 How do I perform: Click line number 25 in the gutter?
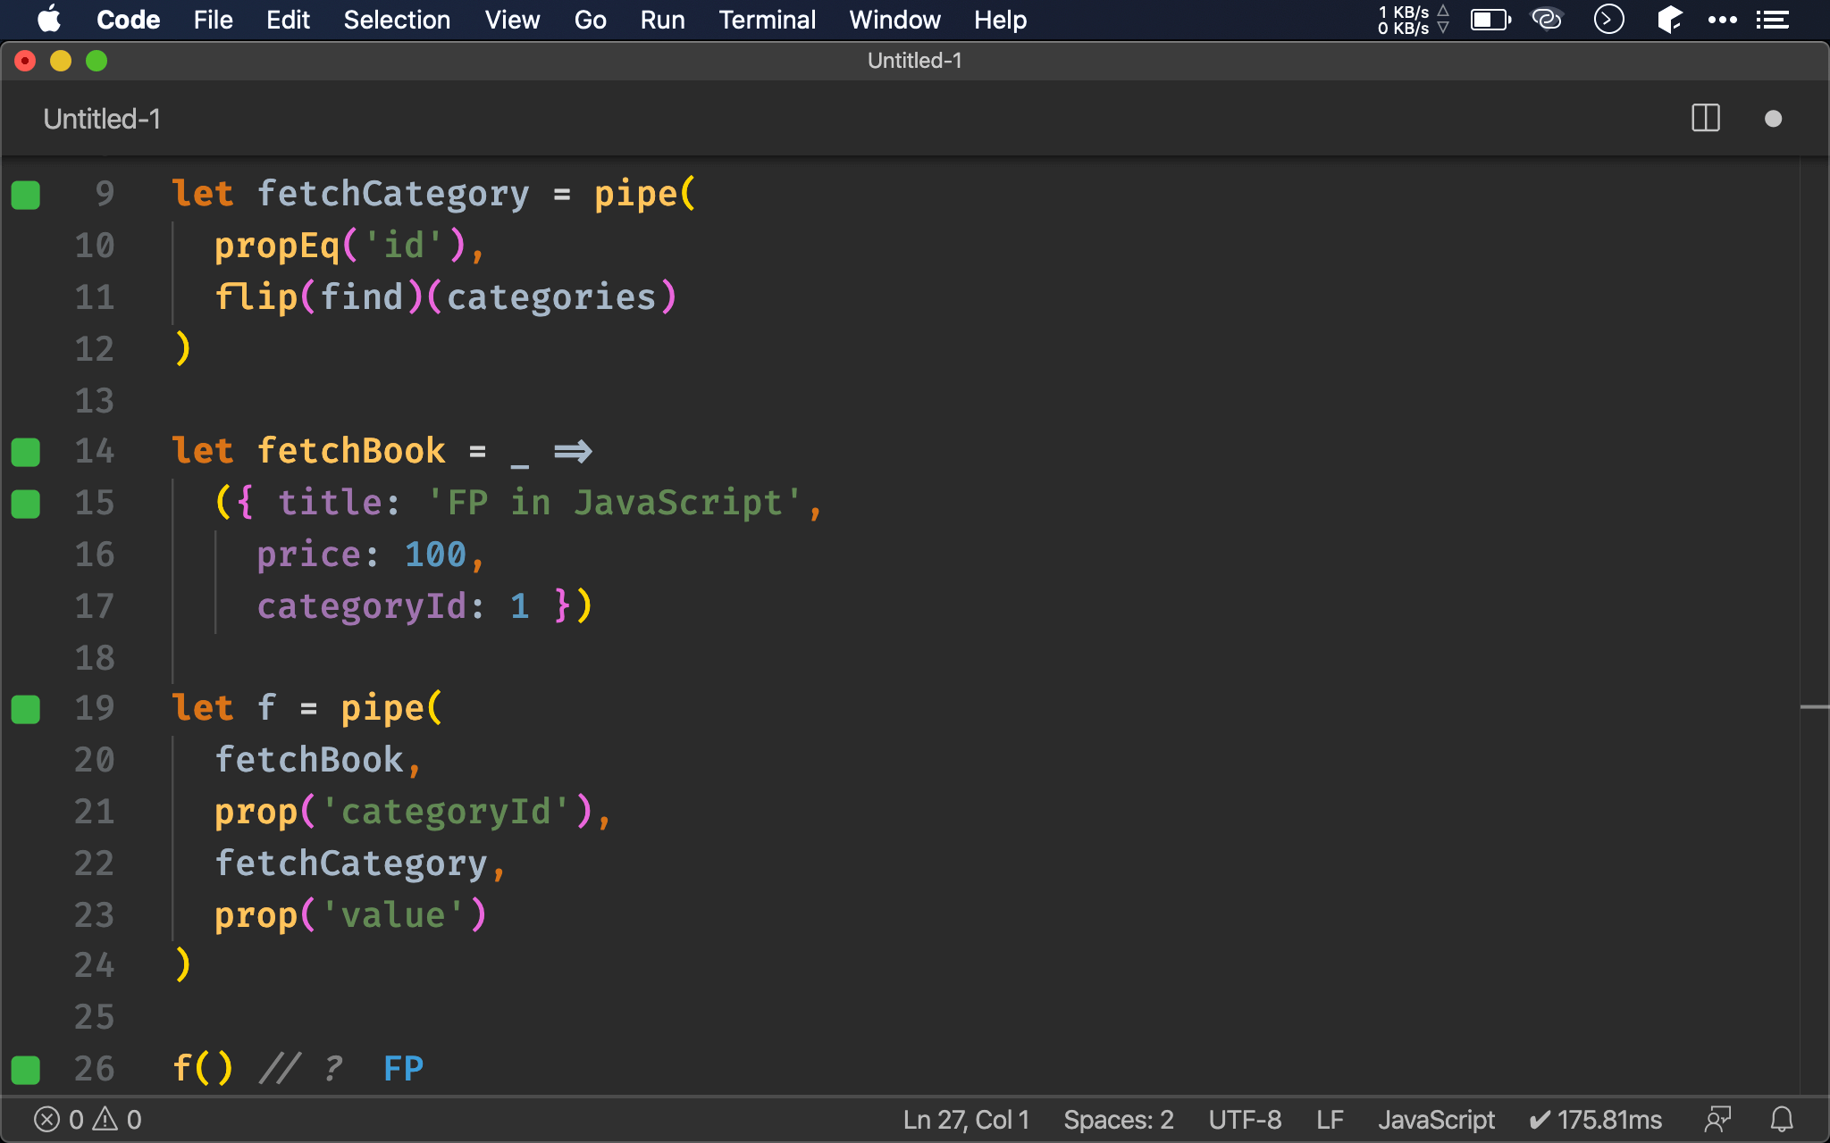(95, 1017)
